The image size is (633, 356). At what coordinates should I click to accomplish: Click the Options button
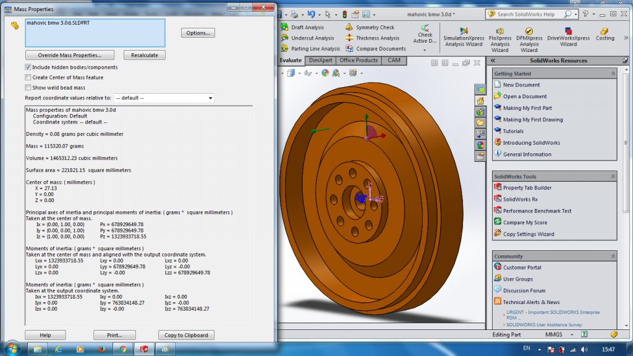tap(198, 33)
